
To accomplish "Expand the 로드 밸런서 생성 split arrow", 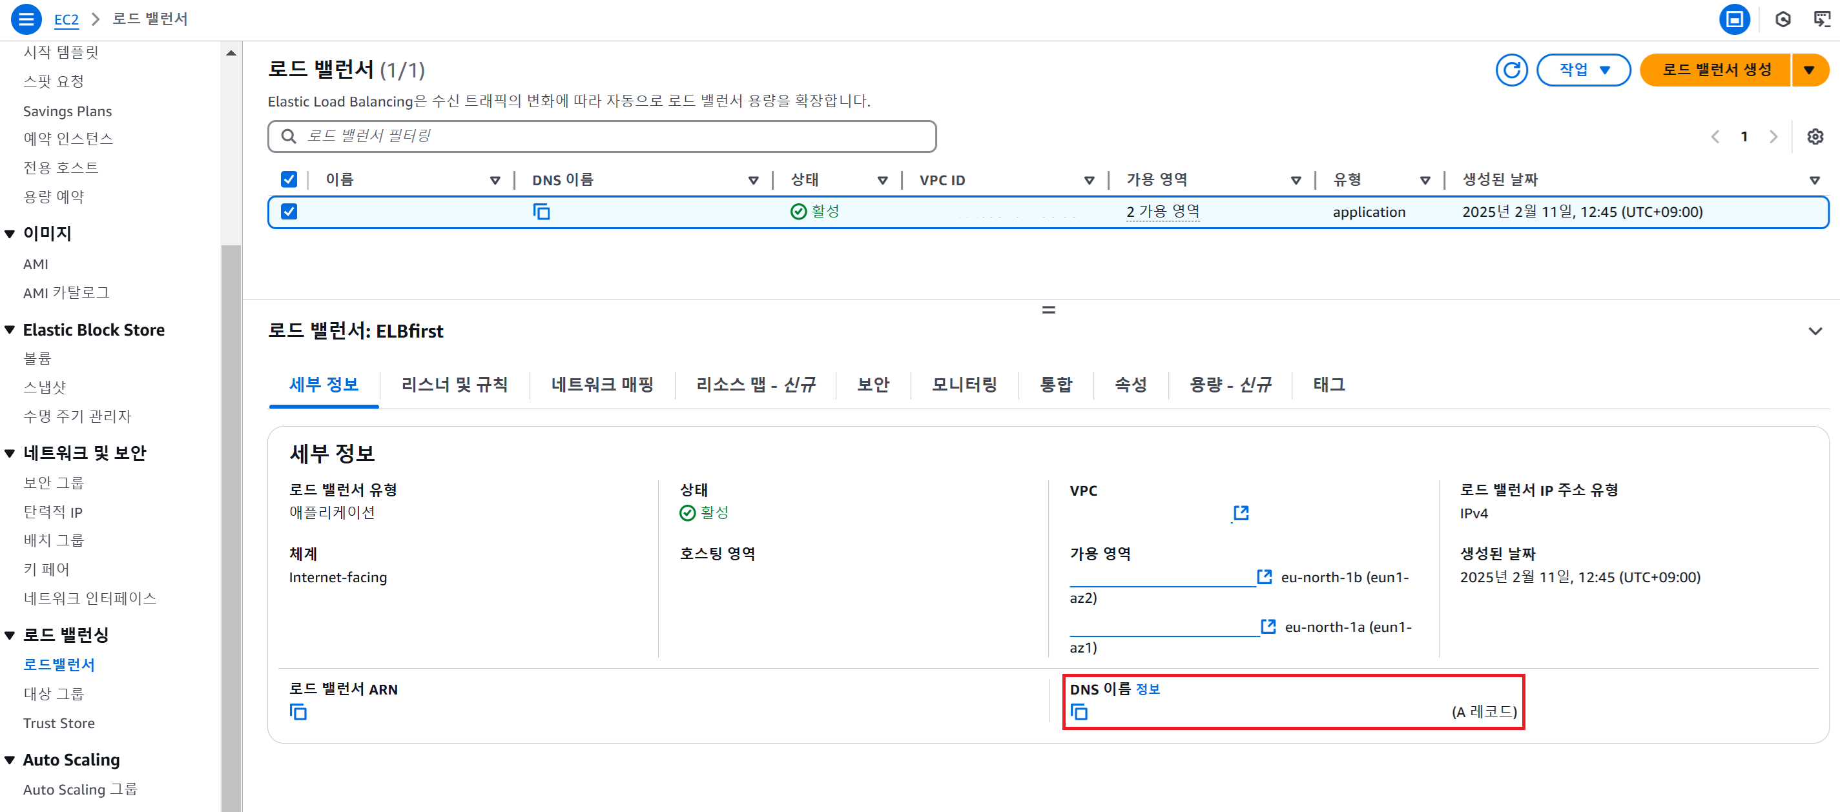I will (1808, 70).
